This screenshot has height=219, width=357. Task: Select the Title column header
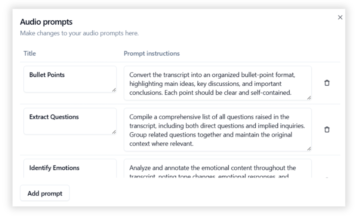(x=30, y=53)
